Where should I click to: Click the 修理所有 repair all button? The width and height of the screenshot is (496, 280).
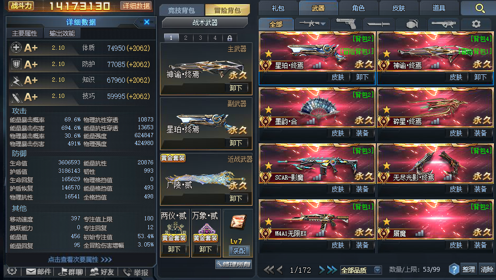point(234,264)
